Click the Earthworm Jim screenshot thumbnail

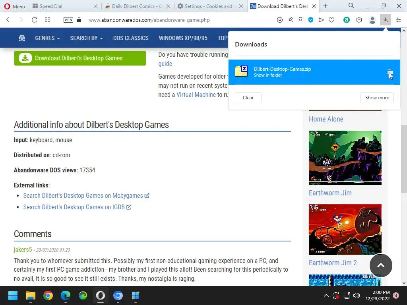click(x=345, y=158)
